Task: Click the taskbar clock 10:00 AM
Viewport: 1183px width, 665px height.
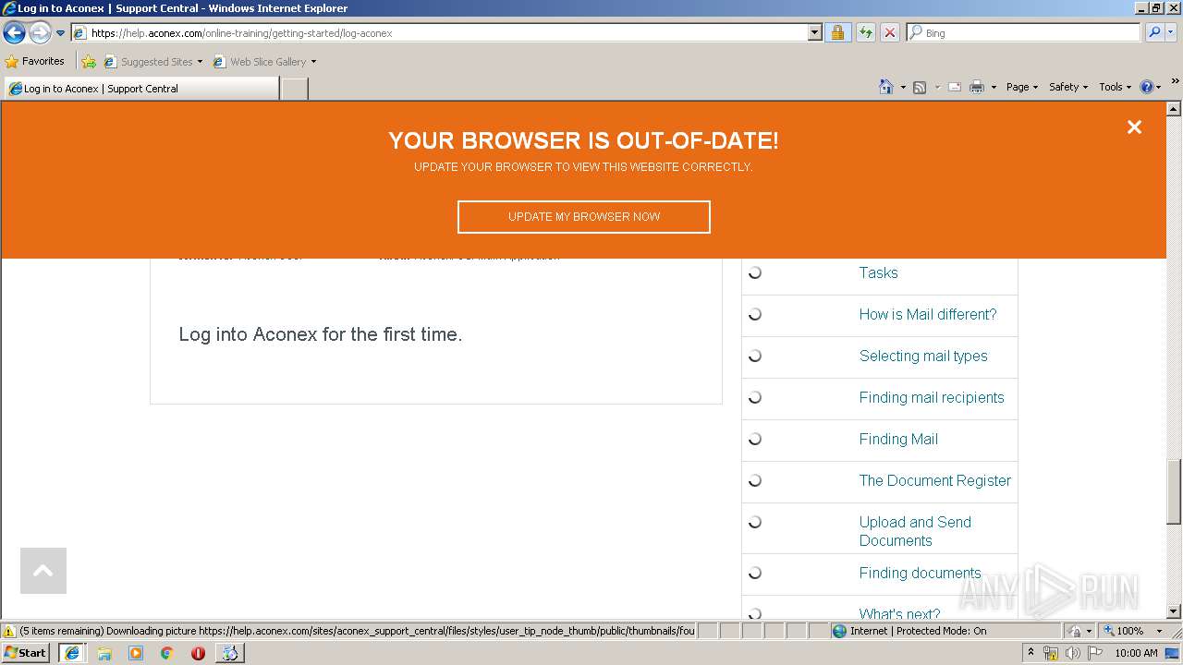Action: 1136,653
